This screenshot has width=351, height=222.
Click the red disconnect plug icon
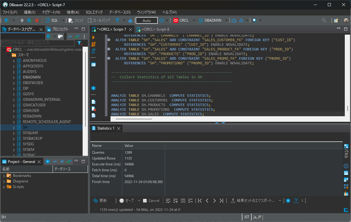click(x=37, y=20)
